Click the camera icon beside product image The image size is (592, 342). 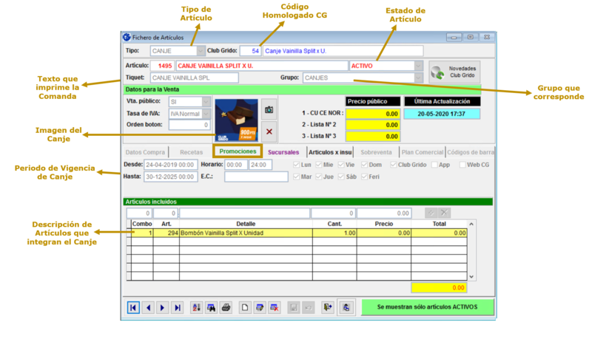pyautogui.click(x=269, y=109)
